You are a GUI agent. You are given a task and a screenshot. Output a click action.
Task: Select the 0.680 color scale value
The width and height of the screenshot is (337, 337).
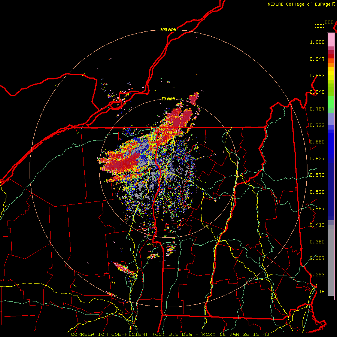pyautogui.click(x=317, y=142)
